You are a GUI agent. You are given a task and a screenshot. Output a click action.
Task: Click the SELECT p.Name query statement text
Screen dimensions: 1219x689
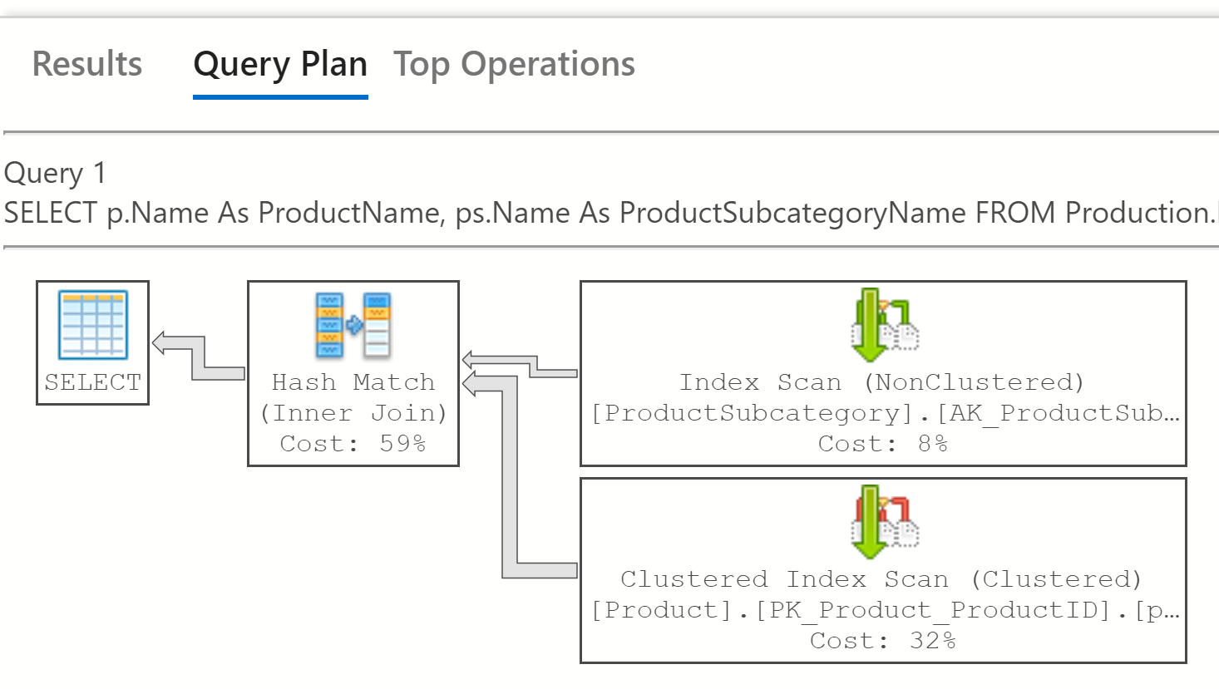click(609, 213)
